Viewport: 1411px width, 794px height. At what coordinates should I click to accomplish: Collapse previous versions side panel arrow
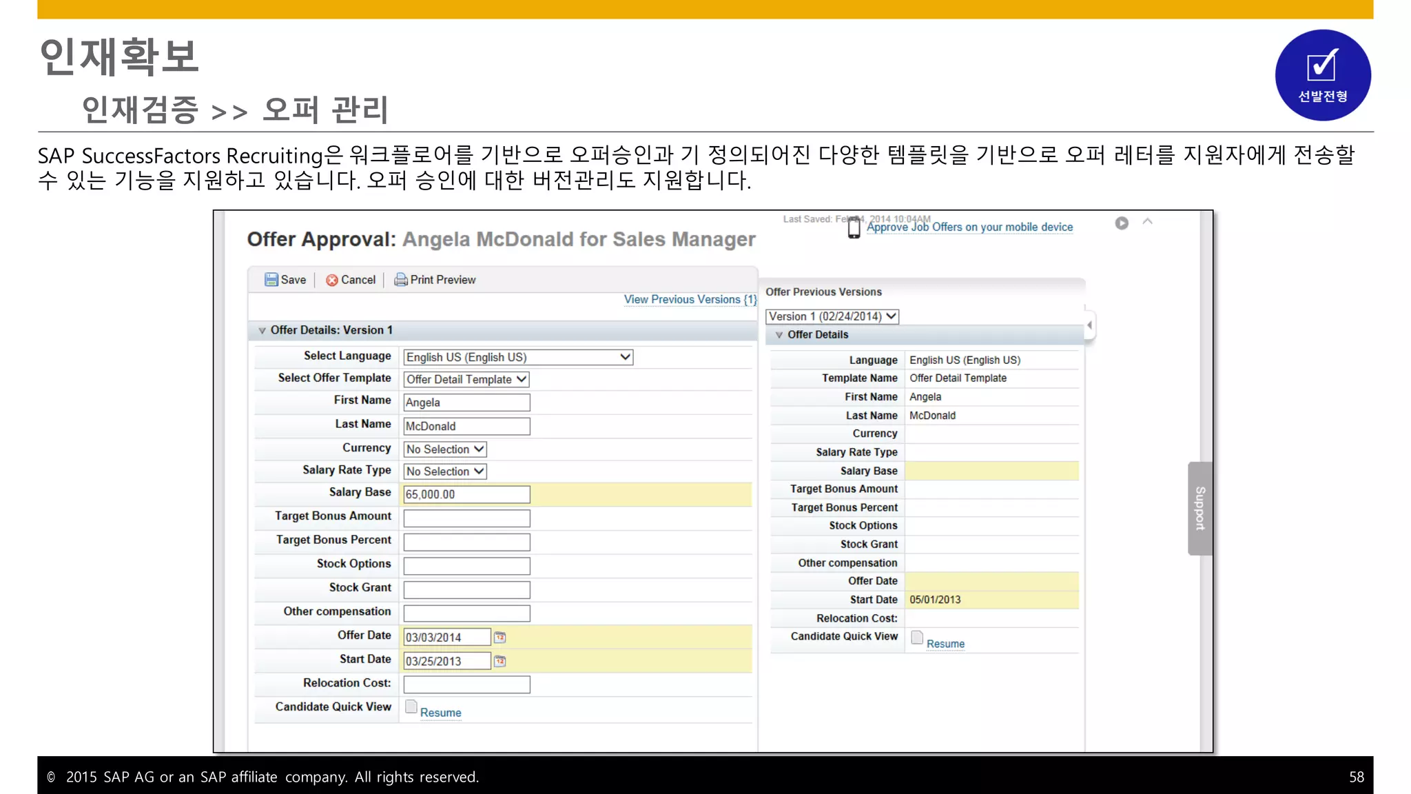[1089, 325]
